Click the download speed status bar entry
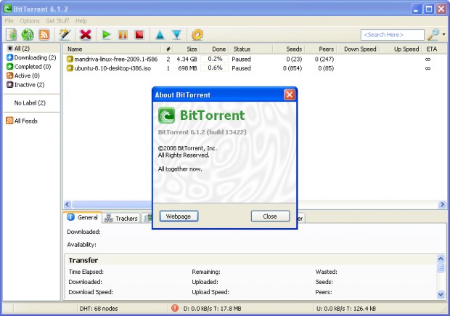This screenshot has height=316, width=450. [x=212, y=309]
